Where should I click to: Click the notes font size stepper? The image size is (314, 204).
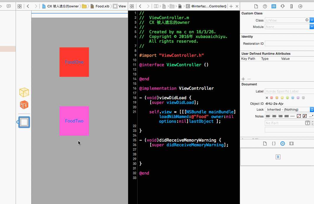(x=313, y=123)
